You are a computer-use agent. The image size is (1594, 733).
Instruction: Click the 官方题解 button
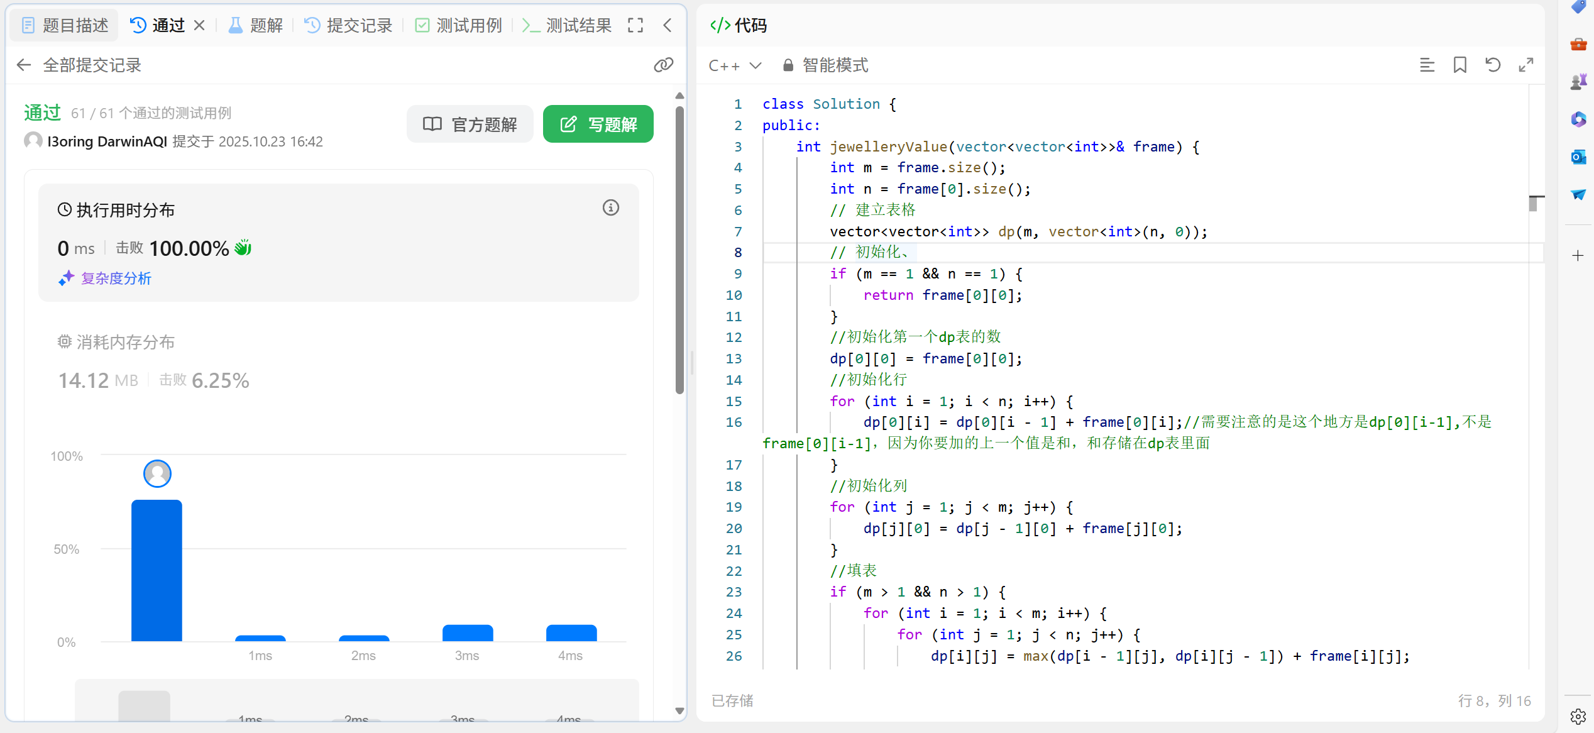pos(470,124)
